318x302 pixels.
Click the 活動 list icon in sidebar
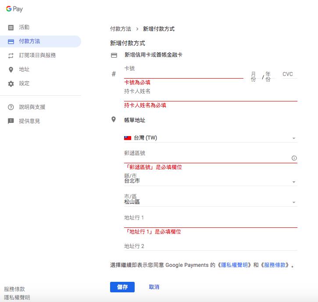[11, 27]
